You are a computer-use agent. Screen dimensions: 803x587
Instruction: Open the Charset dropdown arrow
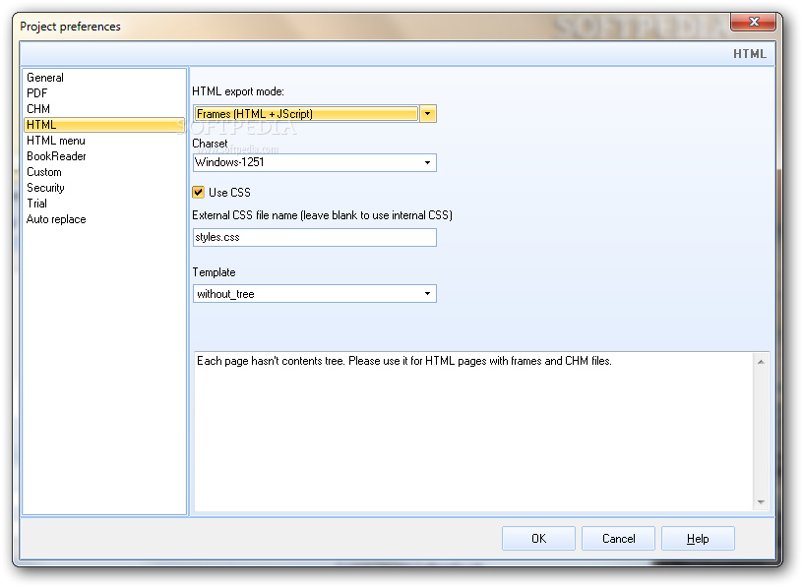tap(428, 163)
